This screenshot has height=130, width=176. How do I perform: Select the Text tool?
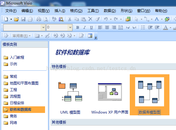(157, 19)
